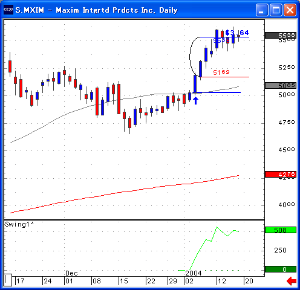The height and width of the screenshot is (290, 300).
Task: Click date marker 20 on time axis
Action: [249, 281]
